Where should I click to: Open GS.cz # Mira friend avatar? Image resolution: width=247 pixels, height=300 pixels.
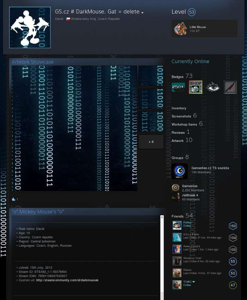point(177,238)
